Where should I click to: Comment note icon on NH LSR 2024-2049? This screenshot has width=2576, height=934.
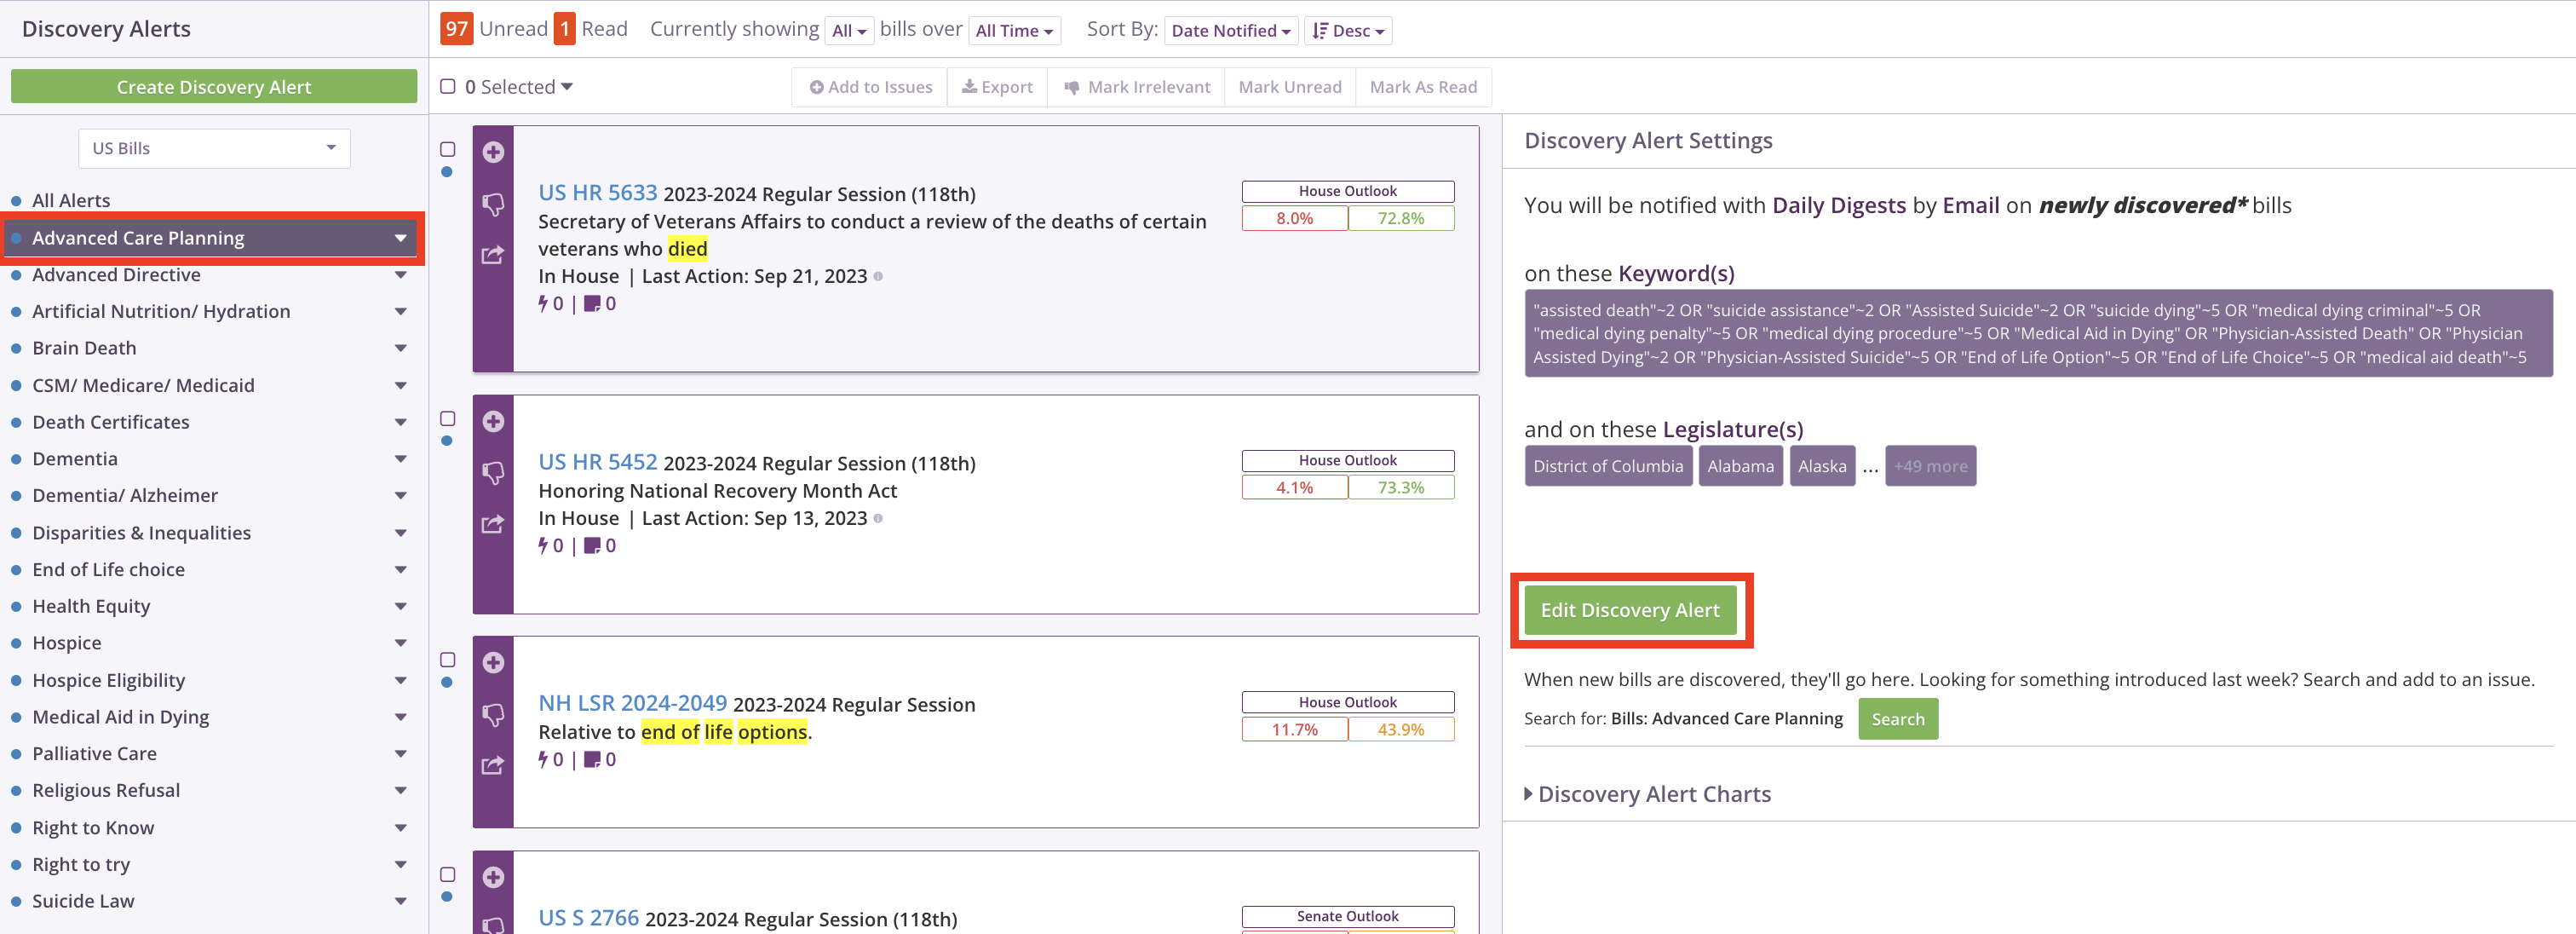pos(592,759)
